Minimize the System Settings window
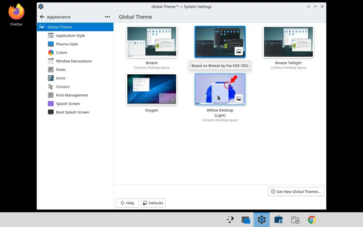Screen dimensions: 363x227 [x=309, y=7]
